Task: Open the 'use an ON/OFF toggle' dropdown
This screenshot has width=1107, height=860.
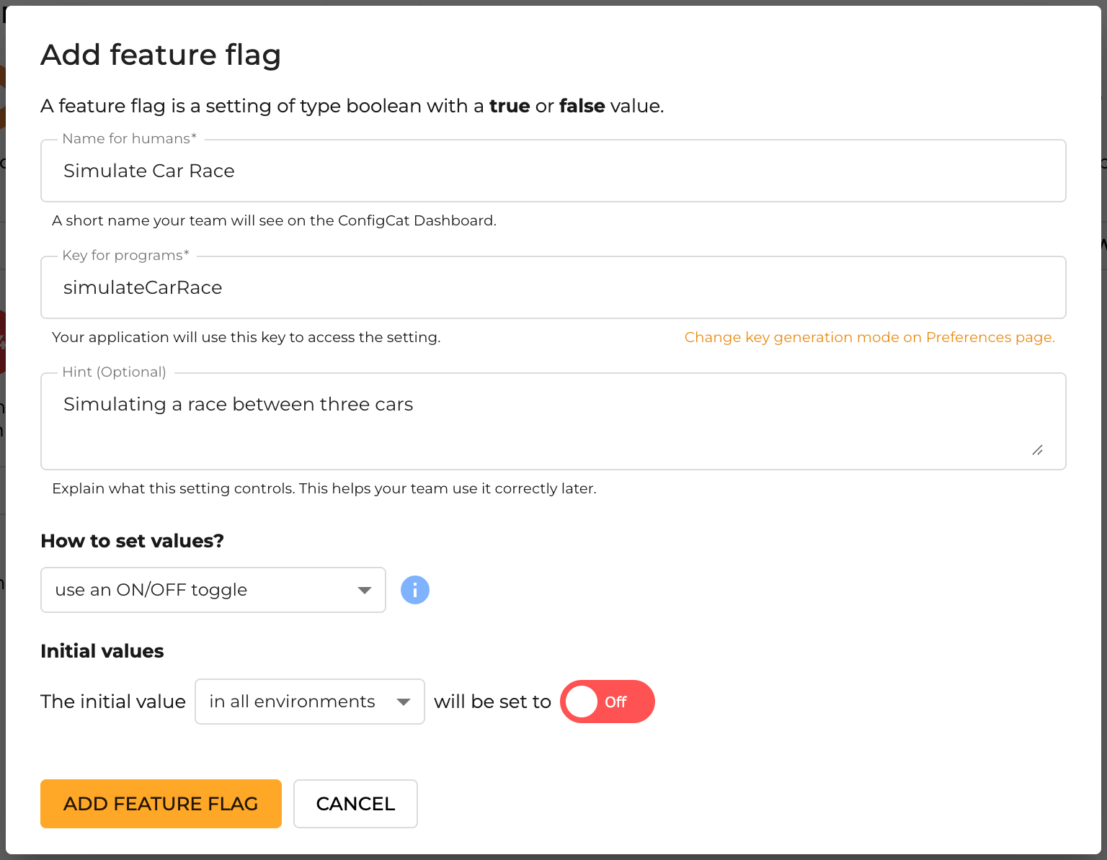Action: point(213,590)
